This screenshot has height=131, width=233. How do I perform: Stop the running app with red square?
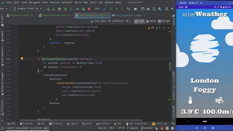pos(89,9)
